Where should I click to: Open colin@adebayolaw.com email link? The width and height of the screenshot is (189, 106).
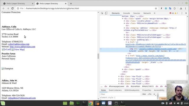19,44
